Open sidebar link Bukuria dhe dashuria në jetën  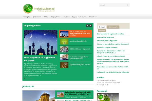(x=111, y=52)
